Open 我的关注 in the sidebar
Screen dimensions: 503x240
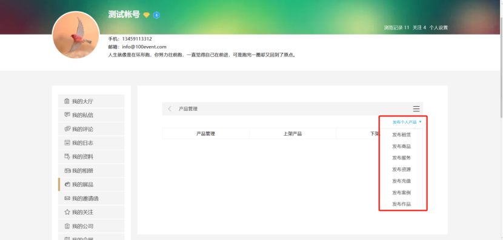[x=91, y=212]
